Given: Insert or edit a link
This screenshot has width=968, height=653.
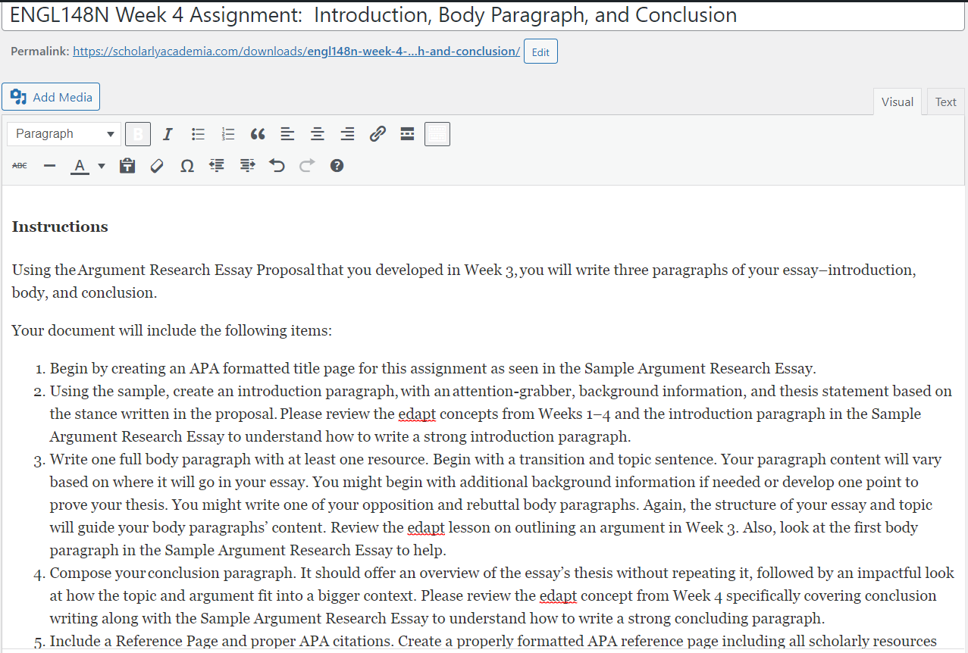Looking at the screenshot, I should (x=377, y=134).
